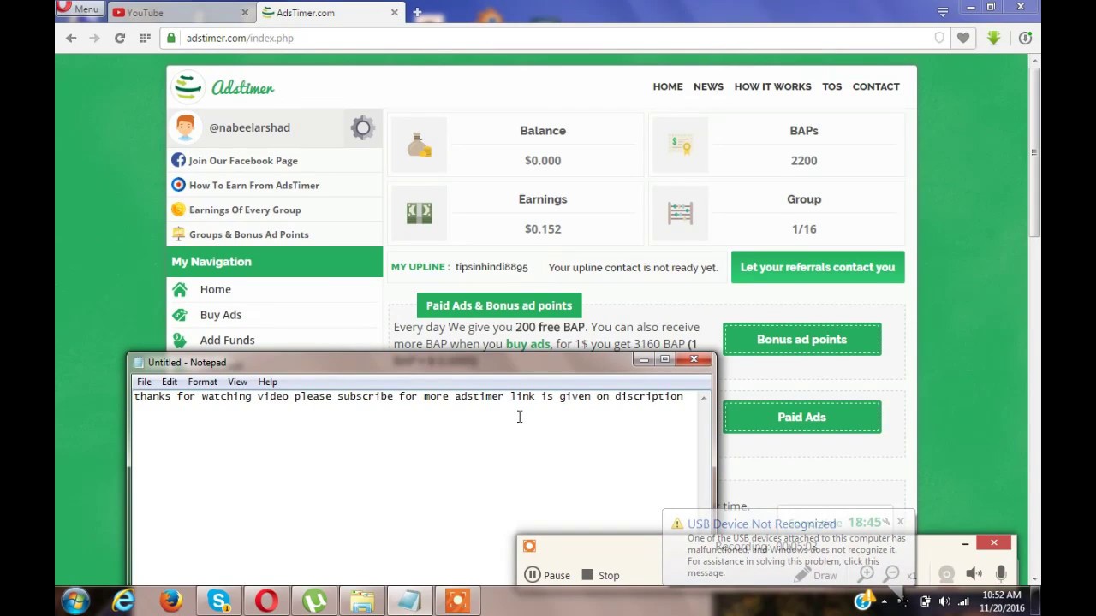1096x616 pixels.
Task: Open Notepad taskbar icon
Action: pyautogui.click(x=410, y=601)
